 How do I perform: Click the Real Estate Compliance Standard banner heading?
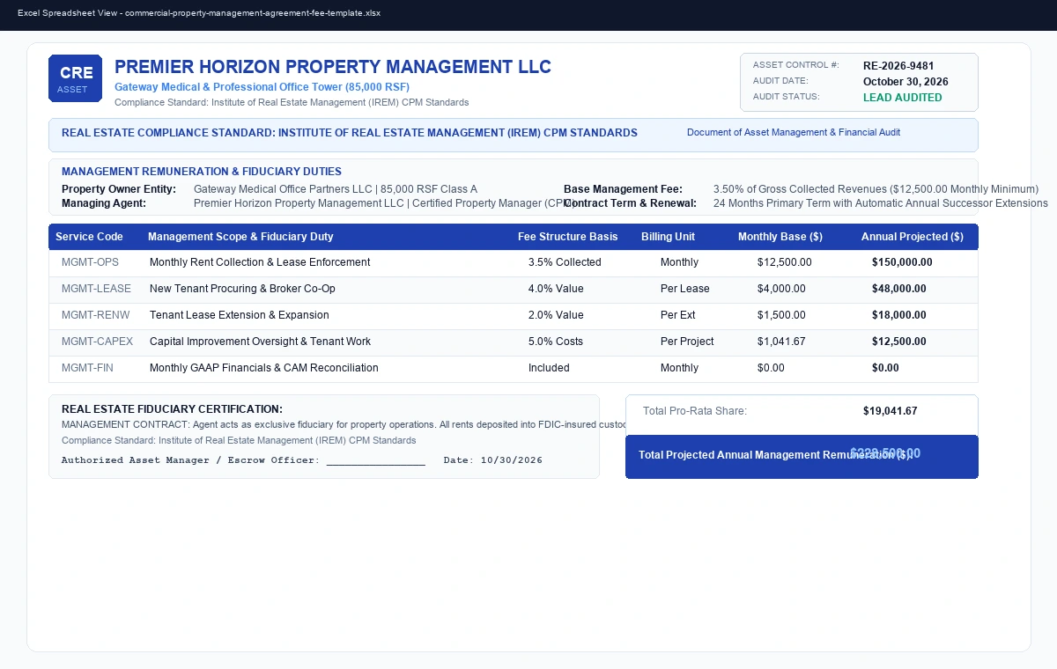pos(350,133)
